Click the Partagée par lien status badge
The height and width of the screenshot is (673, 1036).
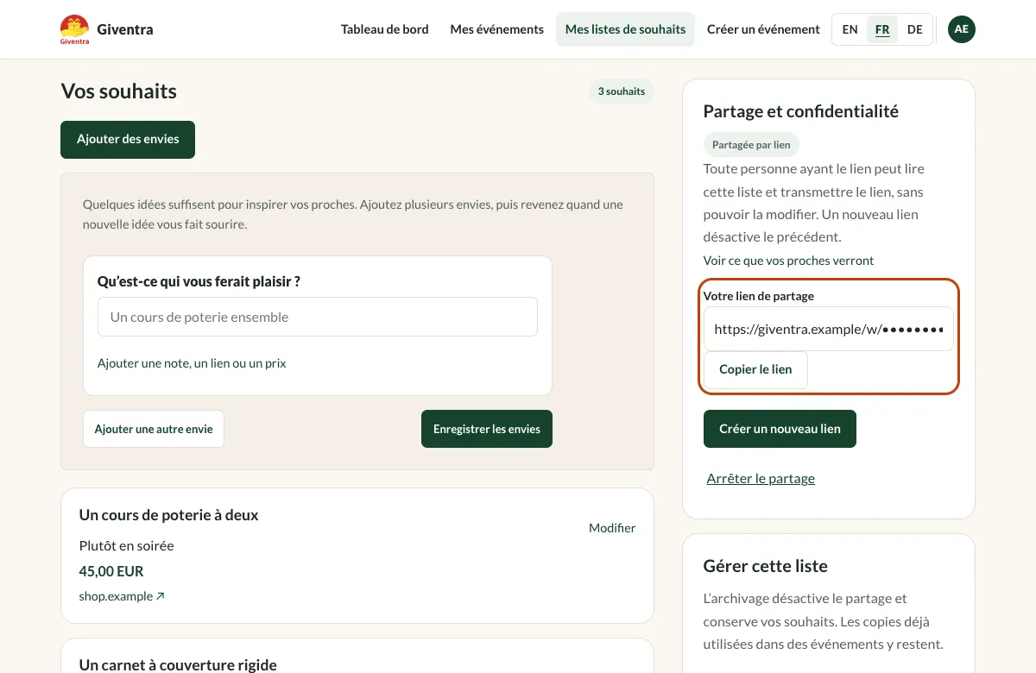751,145
